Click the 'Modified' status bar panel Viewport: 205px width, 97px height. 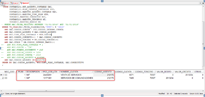161,94
